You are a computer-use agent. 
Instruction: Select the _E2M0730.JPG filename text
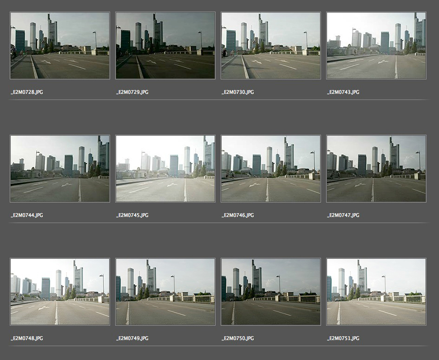(x=237, y=92)
